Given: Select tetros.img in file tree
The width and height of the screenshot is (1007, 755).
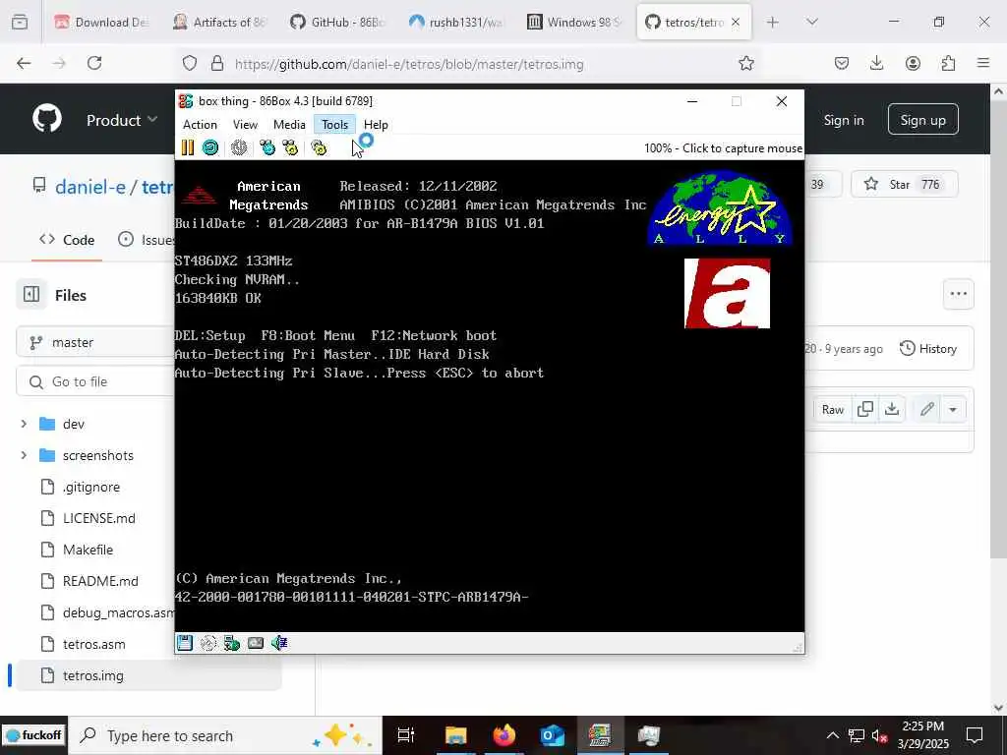Looking at the screenshot, I should tap(93, 675).
